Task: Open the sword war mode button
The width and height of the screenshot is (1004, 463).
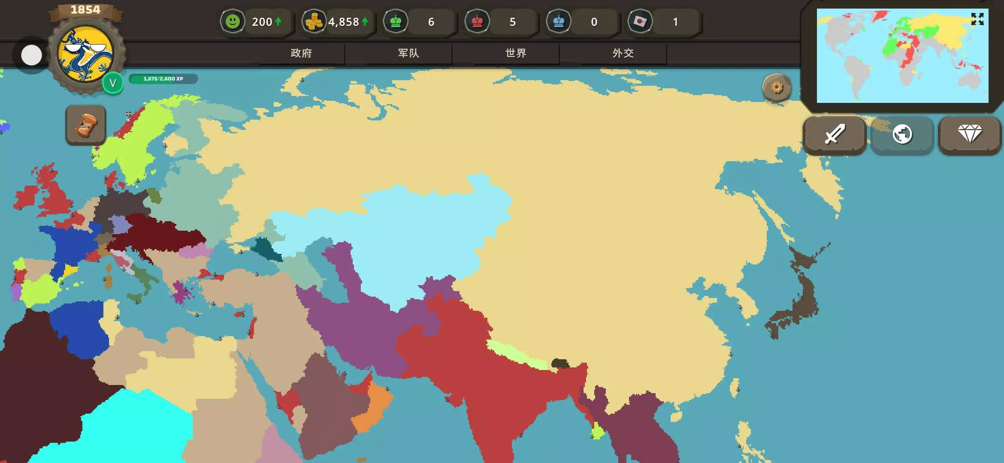Action: pos(834,135)
